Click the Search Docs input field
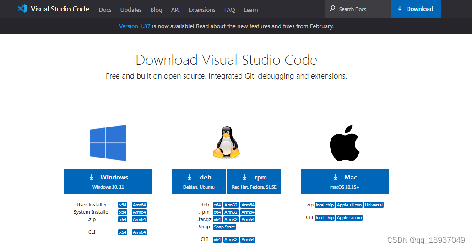 358,9
